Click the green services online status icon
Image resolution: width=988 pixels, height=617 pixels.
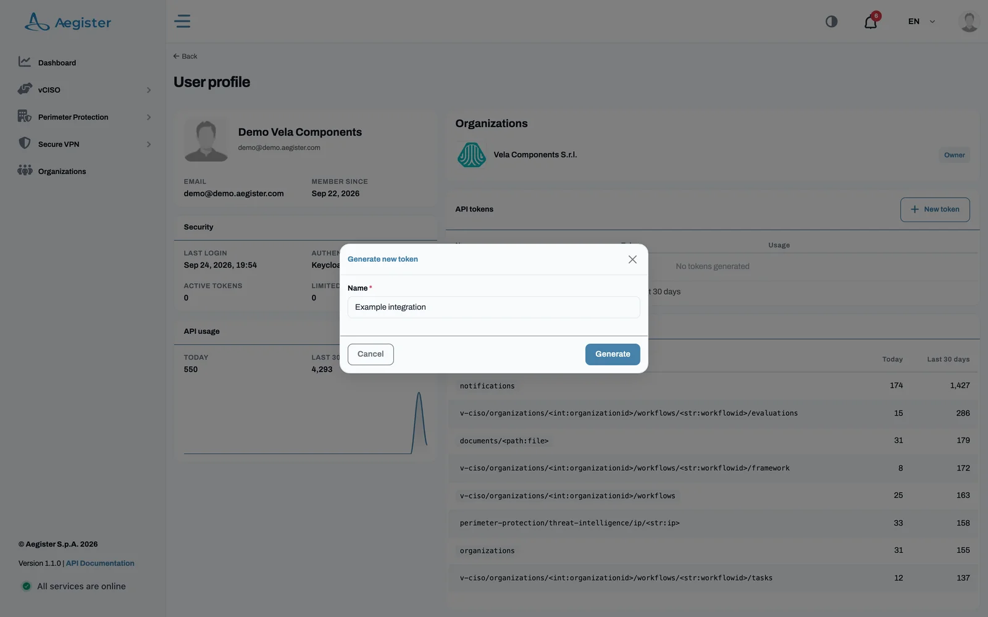coord(27,586)
